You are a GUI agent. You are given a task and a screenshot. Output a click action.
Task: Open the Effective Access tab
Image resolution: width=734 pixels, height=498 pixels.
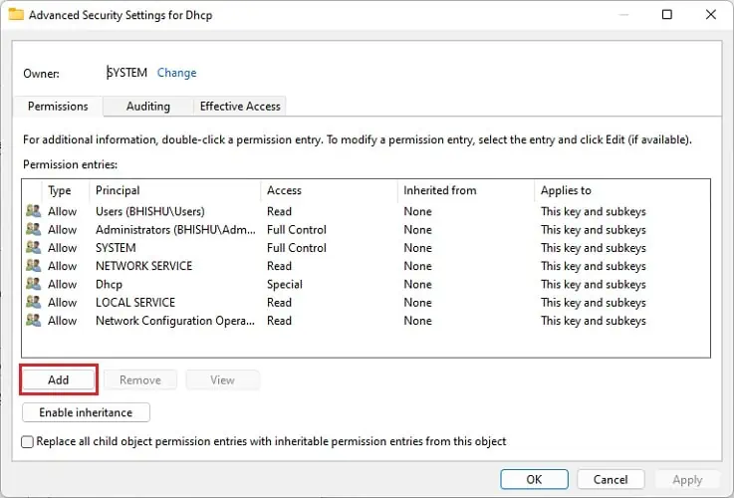tap(240, 107)
